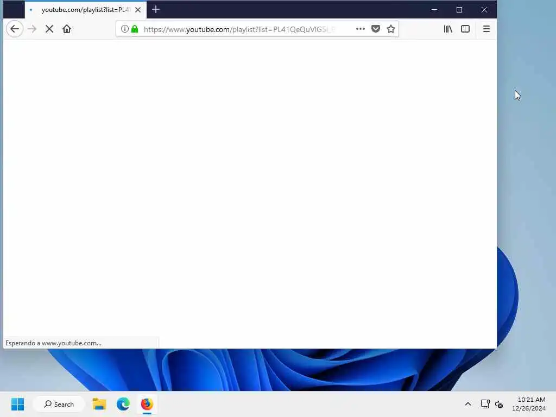
Task: Close the youtube.com playlist tab
Action: (138, 10)
